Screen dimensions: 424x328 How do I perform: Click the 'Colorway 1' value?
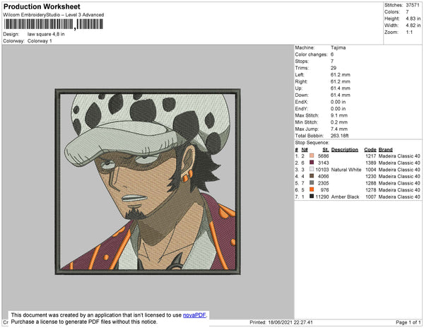point(40,41)
